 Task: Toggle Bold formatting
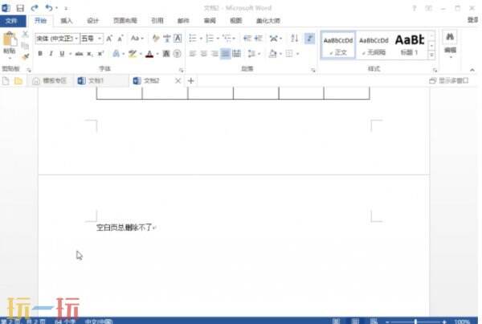[x=40, y=54]
